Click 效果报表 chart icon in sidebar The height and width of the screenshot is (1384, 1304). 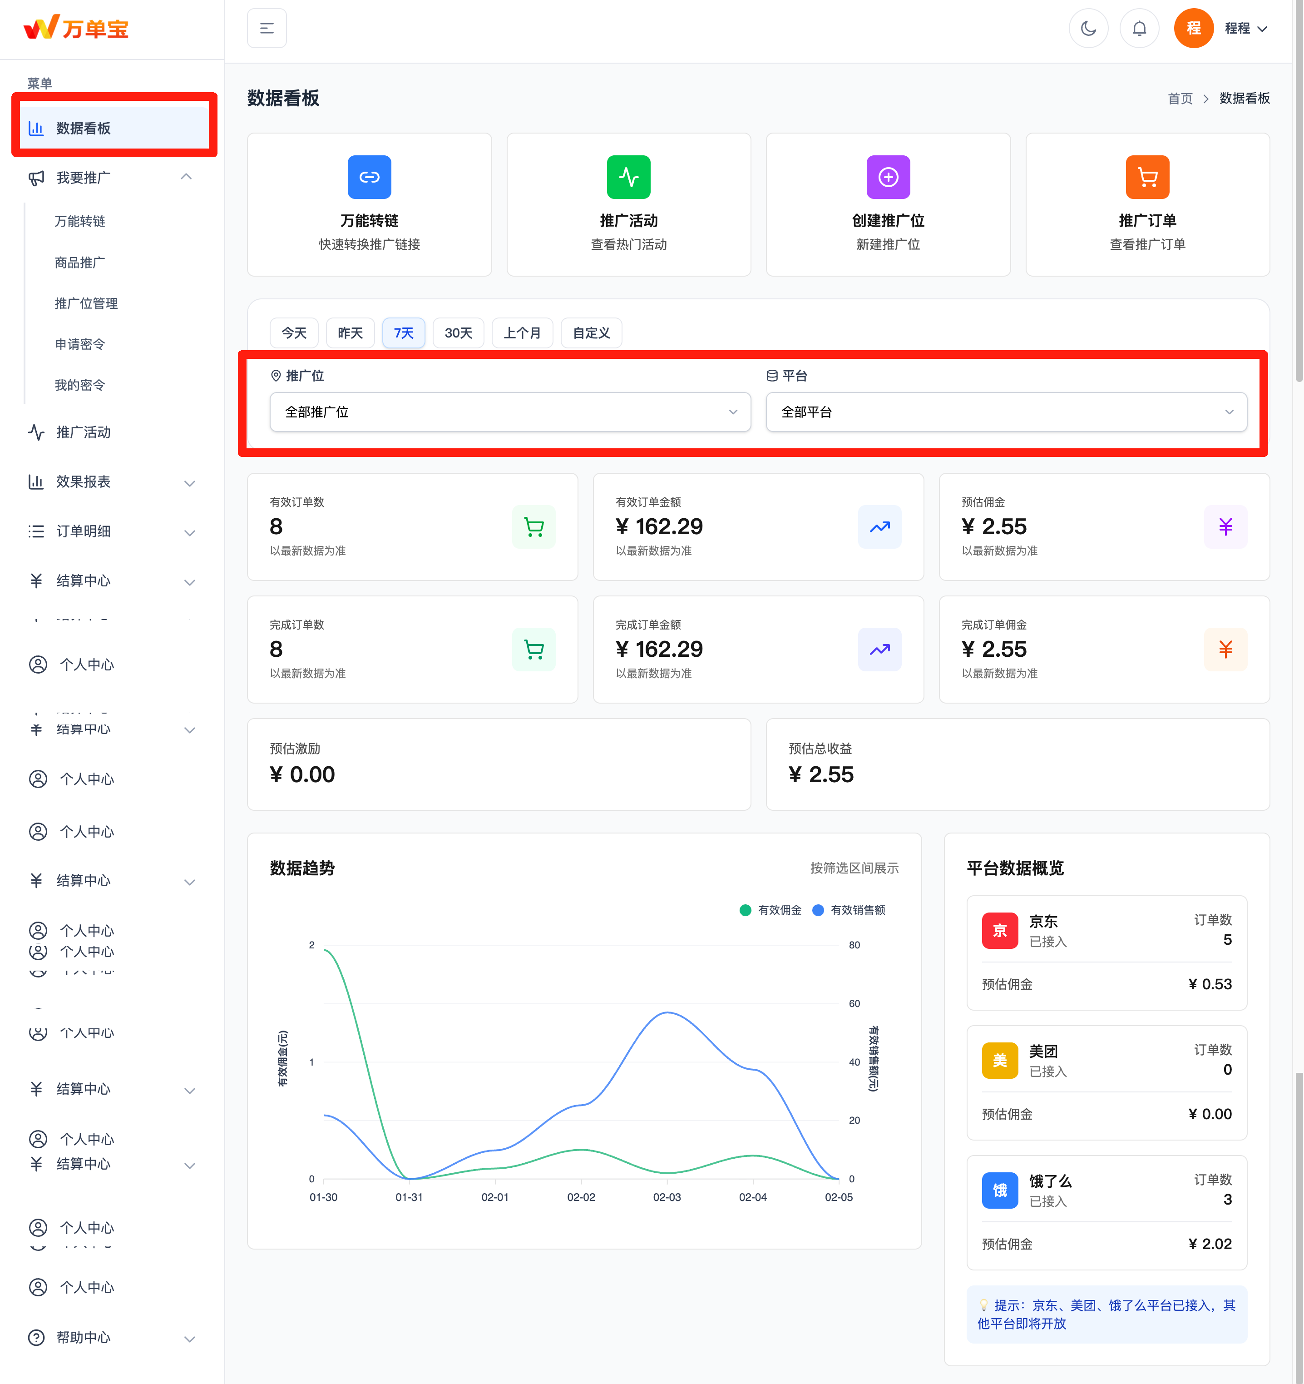[36, 482]
